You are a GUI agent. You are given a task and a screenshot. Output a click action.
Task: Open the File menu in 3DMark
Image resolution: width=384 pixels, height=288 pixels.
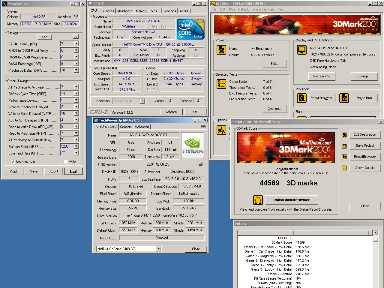214,9
